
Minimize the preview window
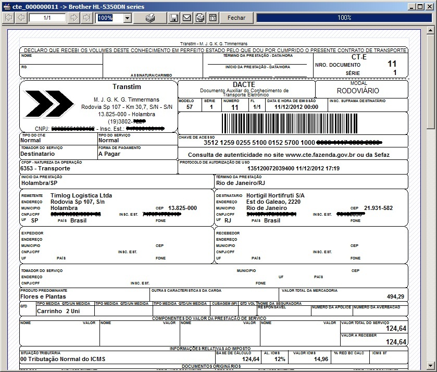point(412,7)
